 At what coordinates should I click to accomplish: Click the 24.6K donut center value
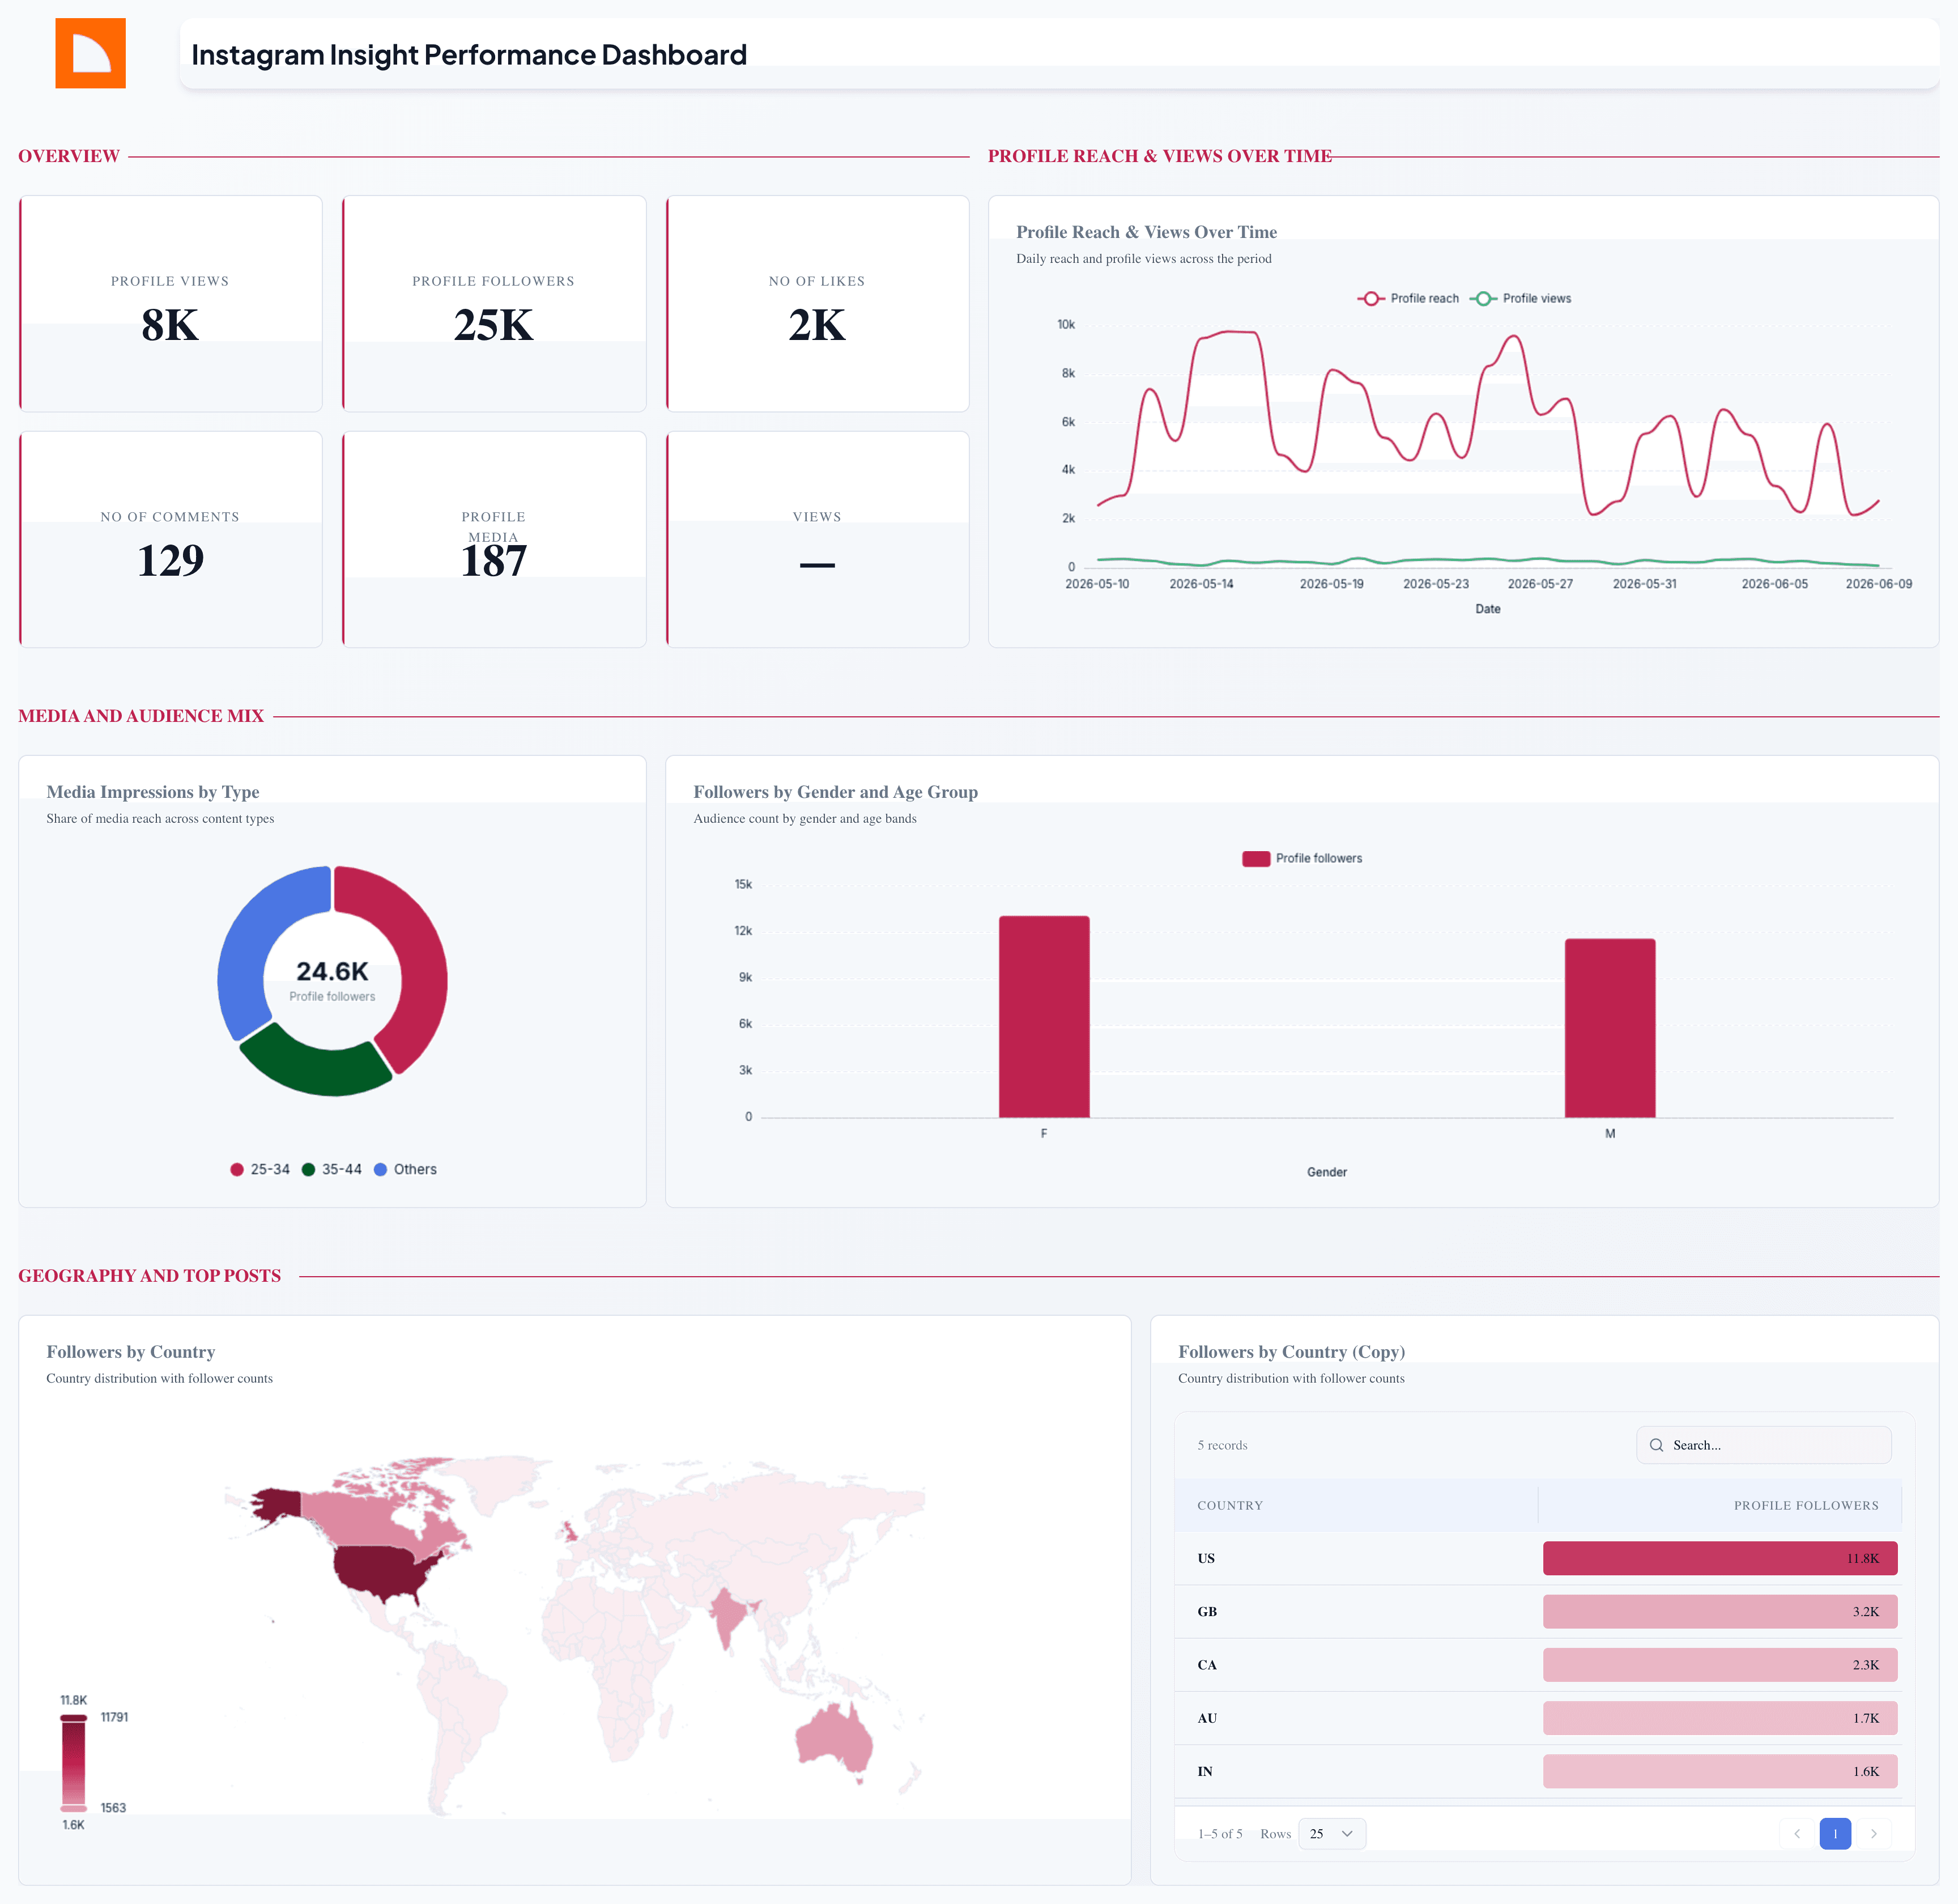[332, 971]
